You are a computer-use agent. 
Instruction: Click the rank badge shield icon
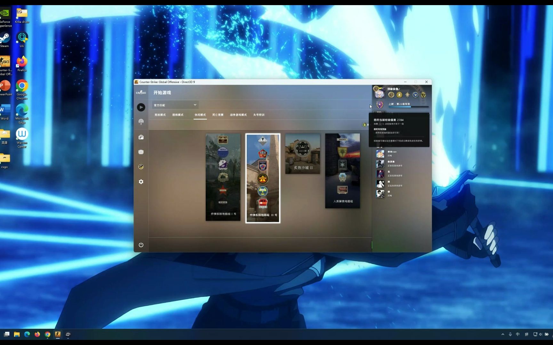click(x=380, y=105)
